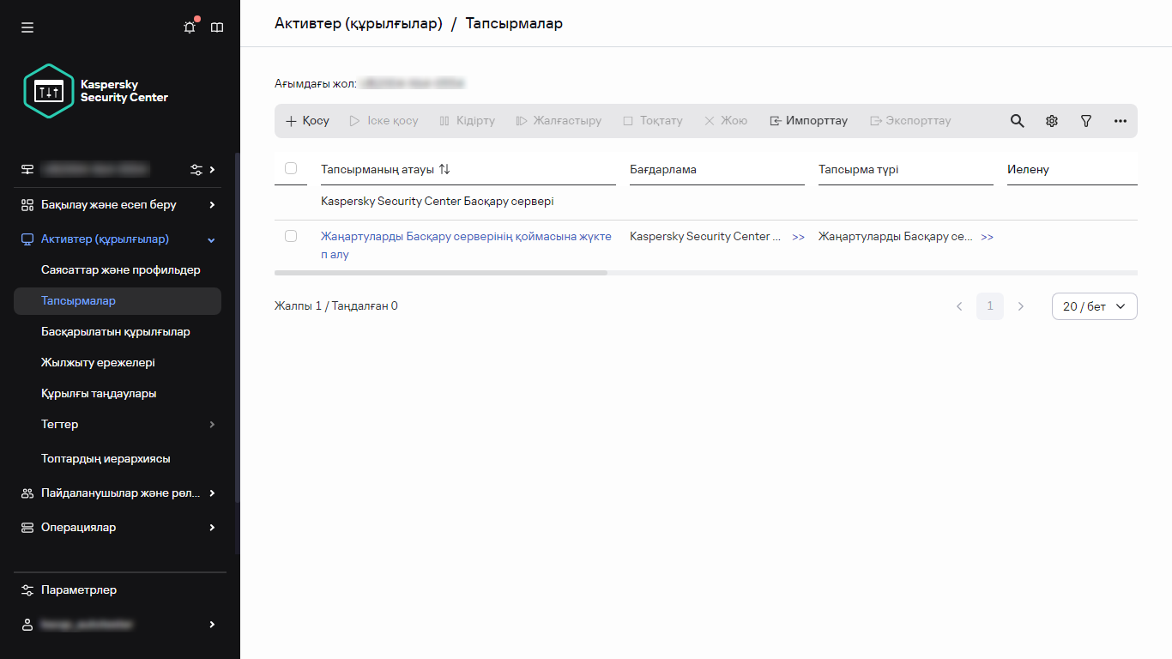Collapse Активтер (құрылғылар) section
Image resolution: width=1172 pixels, height=659 pixels.
pos(212,239)
